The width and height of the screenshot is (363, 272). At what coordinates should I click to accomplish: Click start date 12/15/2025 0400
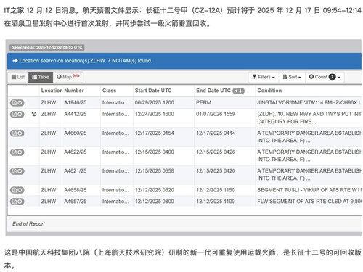click(x=155, y=152)
